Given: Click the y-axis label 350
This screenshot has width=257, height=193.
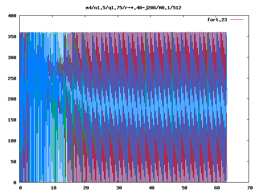Looking at the screenshot, I should [12, 37].
